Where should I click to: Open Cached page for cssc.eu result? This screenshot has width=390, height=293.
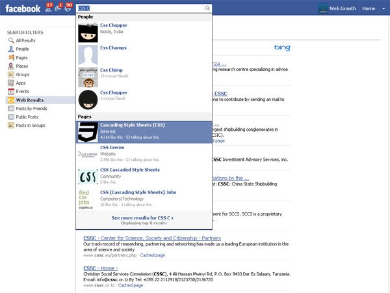tap(153, 255)
